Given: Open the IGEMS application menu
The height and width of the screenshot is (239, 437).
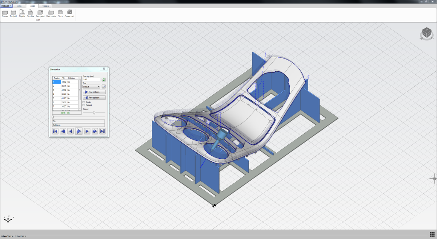Looking at the screenshot, I should (6, 6).
